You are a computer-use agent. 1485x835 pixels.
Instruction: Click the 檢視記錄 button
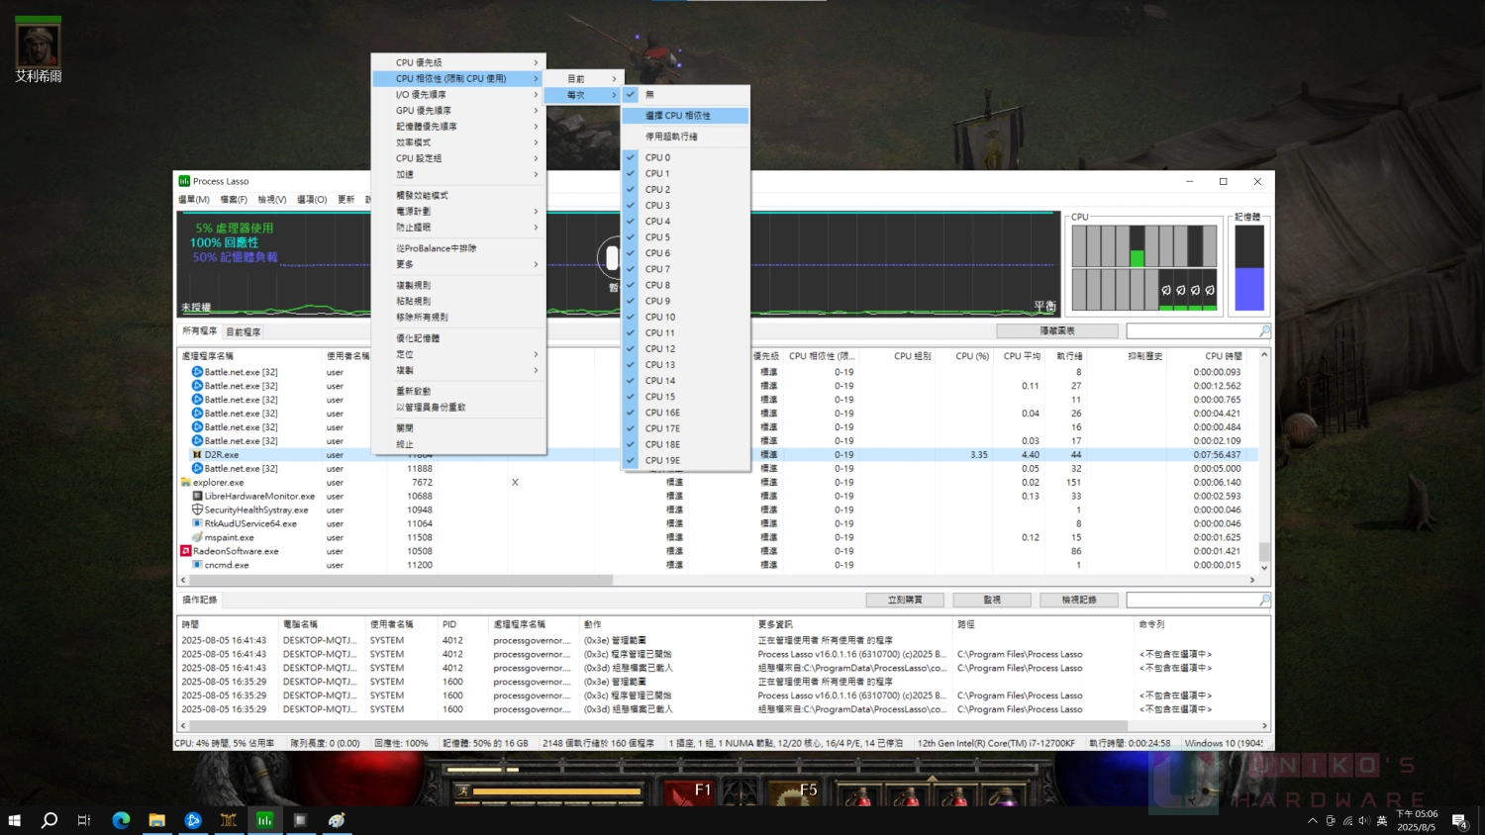[1079, 601]
